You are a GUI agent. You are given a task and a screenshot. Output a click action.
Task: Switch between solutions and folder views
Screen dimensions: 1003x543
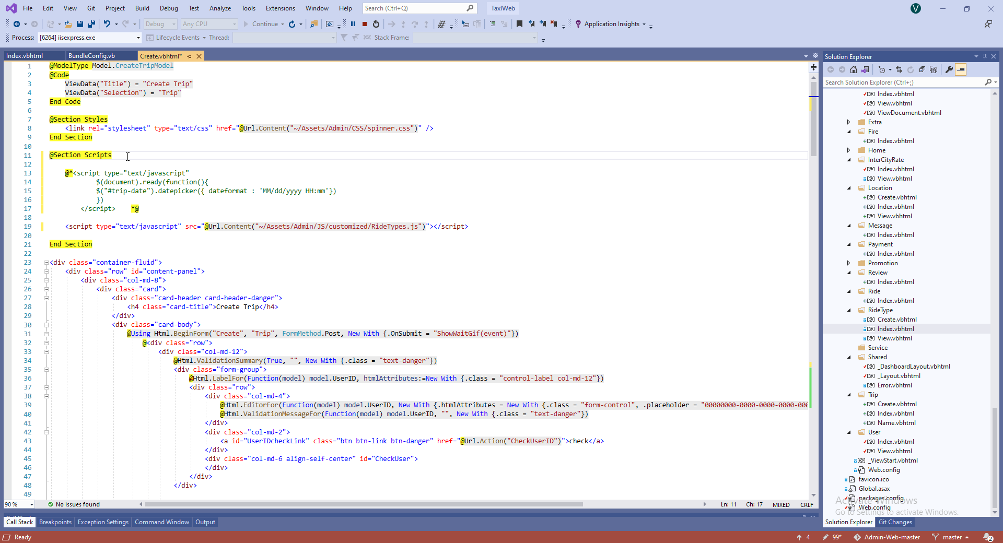click(x=865, y=69)
